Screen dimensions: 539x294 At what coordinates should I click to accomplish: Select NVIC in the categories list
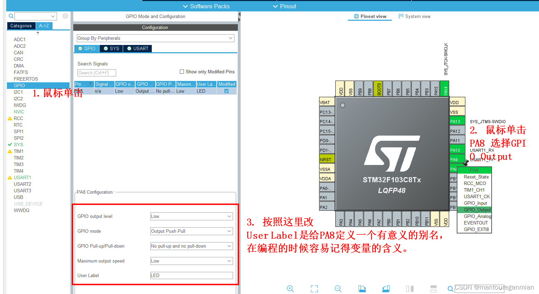19,112
